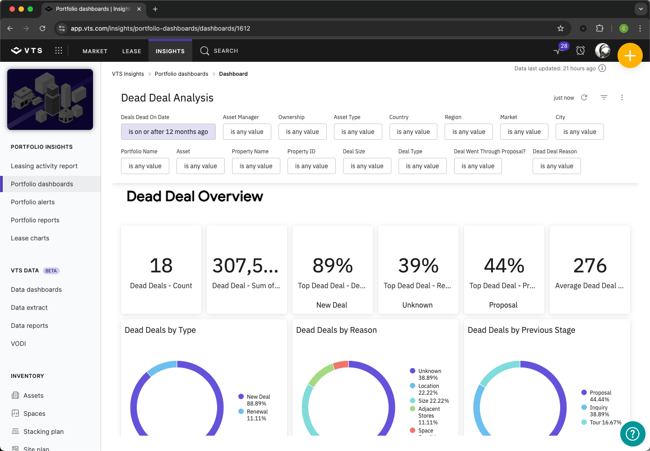The image size is (650, 451).
Task: Open the dashboard three-dot actions menu
Action: point(622,97)
